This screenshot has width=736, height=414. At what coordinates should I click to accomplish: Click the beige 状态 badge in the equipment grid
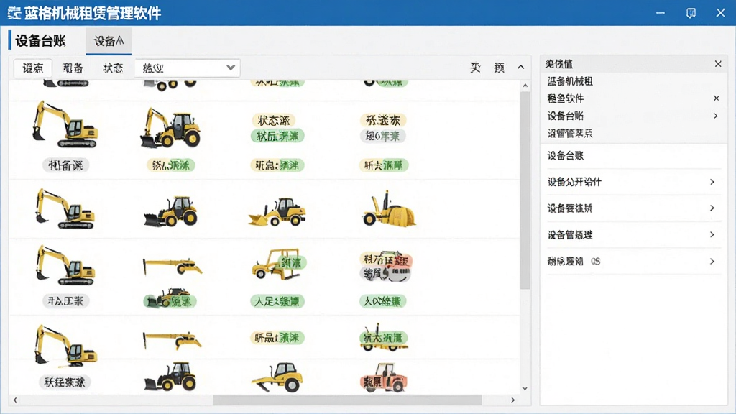[x=273, y=121]
